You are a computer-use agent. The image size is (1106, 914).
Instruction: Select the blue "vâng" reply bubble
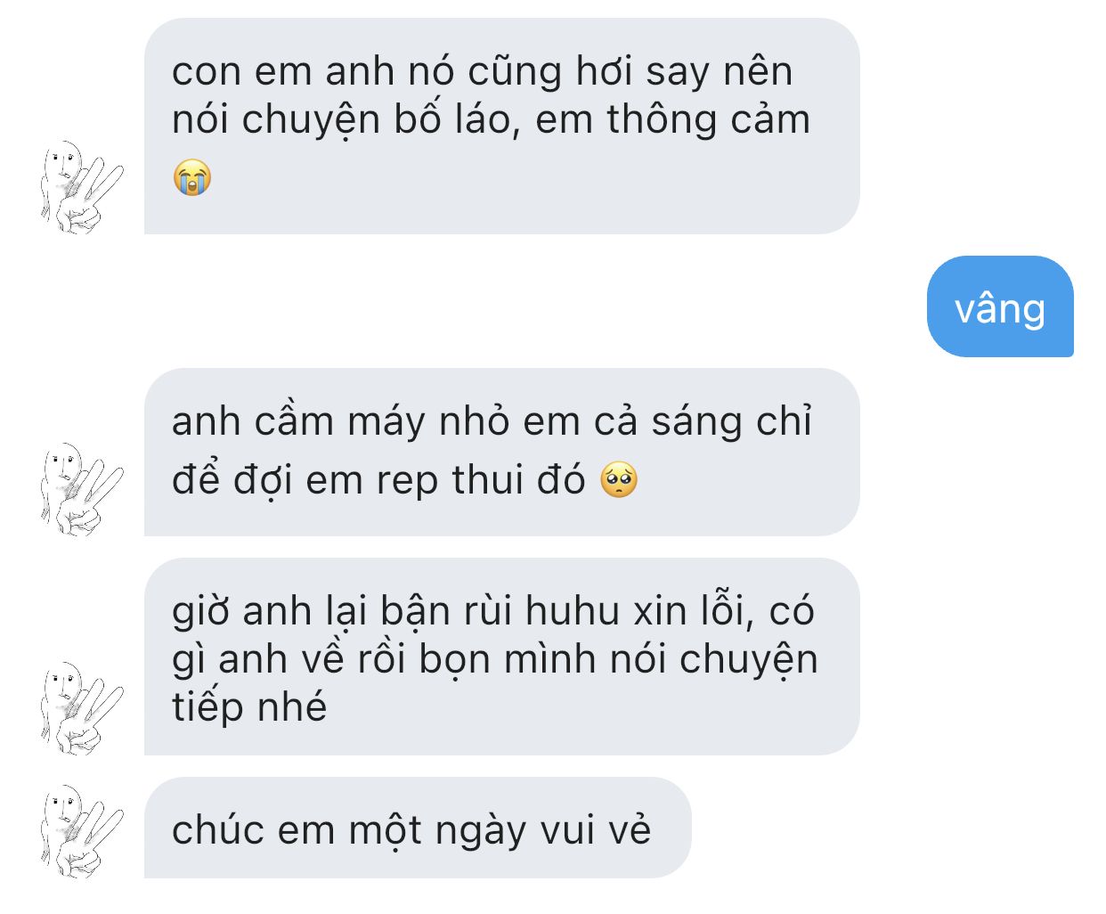pyautogui.click(x=1000, y=306)
